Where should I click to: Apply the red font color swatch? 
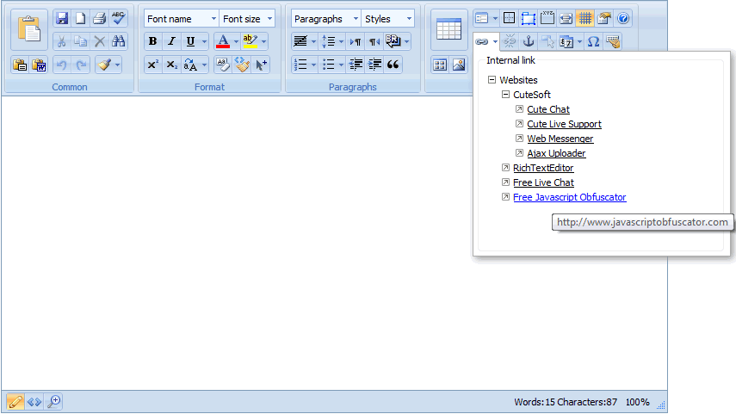[223, 41]
